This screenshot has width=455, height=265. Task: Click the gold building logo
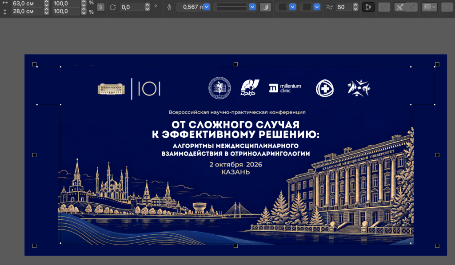[x=111, y=89]
